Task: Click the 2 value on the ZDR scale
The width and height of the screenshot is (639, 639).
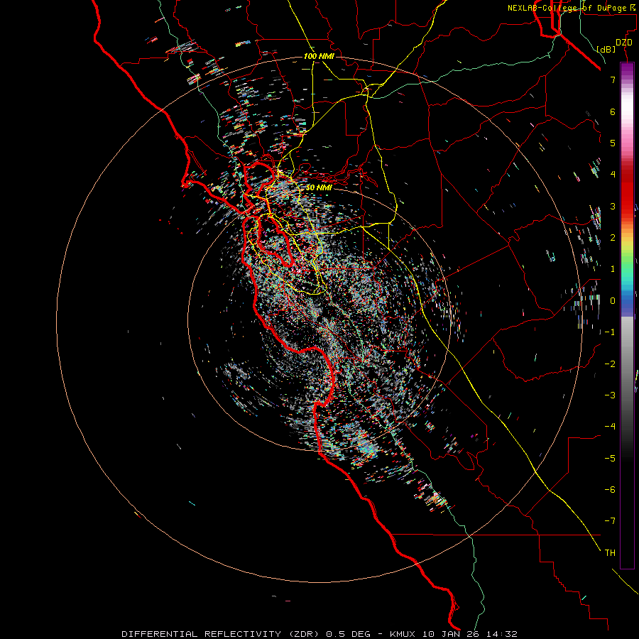Action: tap(613, 238)
